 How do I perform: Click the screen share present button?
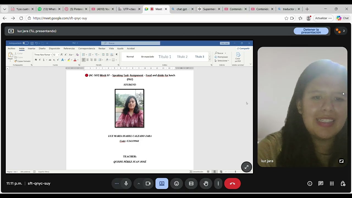click(162, 183)
